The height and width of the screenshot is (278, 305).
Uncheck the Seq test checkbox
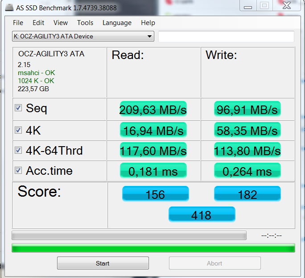click(18, 108)
